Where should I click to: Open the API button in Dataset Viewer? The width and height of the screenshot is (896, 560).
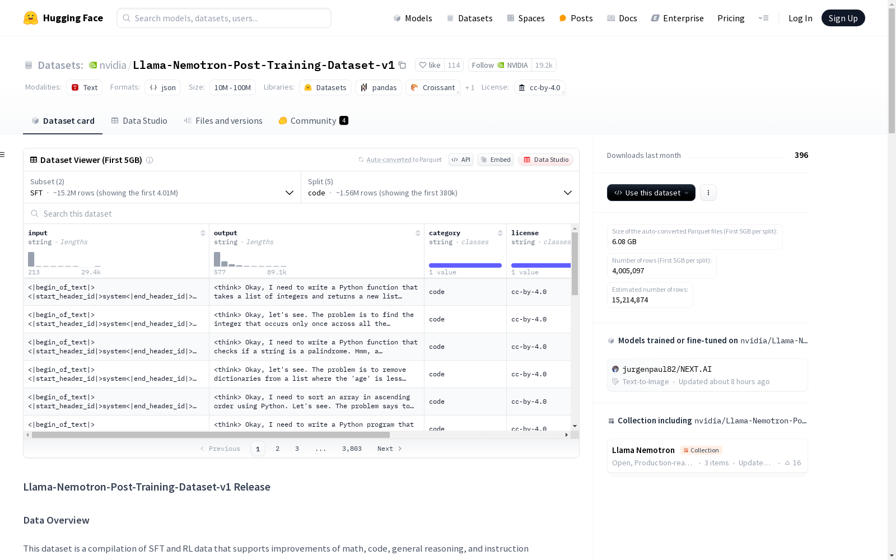pyautogui.click(x=461, y=160)
